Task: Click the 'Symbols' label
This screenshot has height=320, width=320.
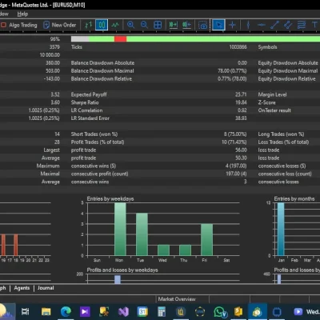Action: [x=267, y=47]
